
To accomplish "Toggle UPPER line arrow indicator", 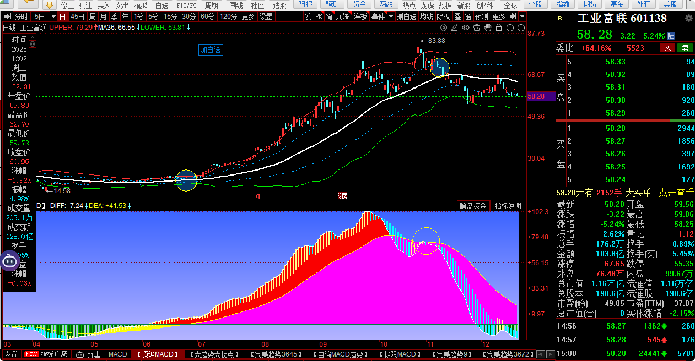I will (x=96, y=27).
